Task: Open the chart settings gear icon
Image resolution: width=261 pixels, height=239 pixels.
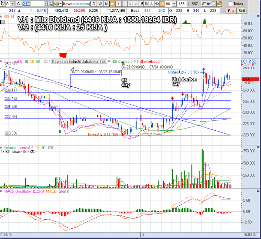Action: pos(219,4)
